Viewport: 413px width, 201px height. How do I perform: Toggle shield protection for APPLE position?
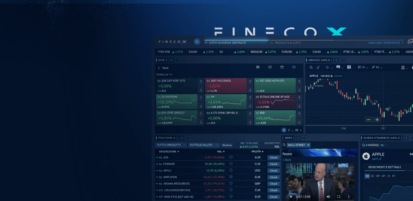(x=231, y=170)
